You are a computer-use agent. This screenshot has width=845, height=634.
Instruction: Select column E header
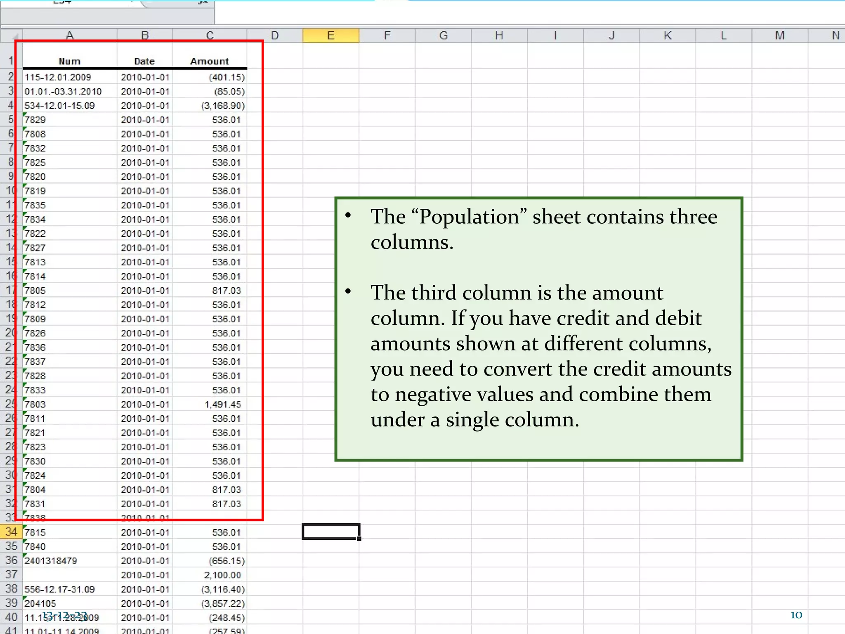[x=330, y=35]
